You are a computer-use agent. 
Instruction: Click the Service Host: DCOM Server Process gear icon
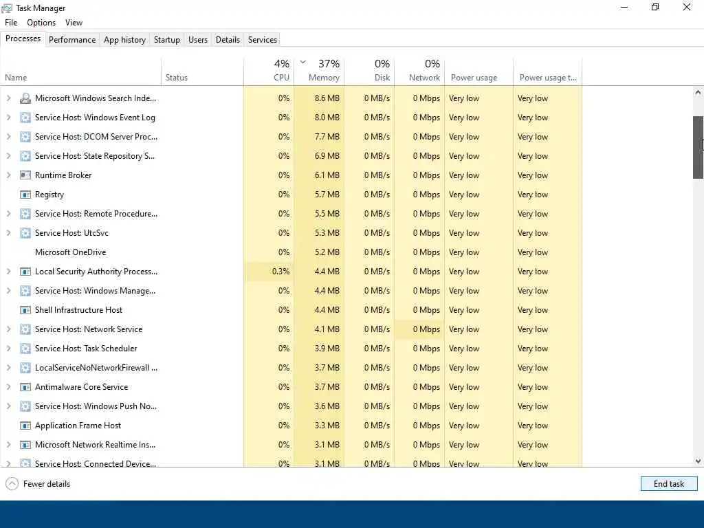click(25, 137)
